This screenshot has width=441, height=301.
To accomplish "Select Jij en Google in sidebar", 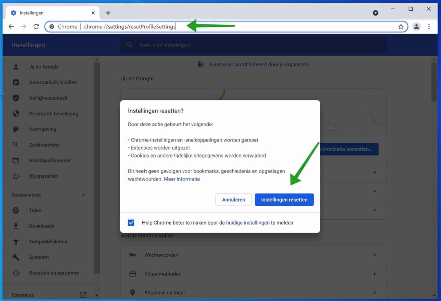I will [x=44, y=67].
